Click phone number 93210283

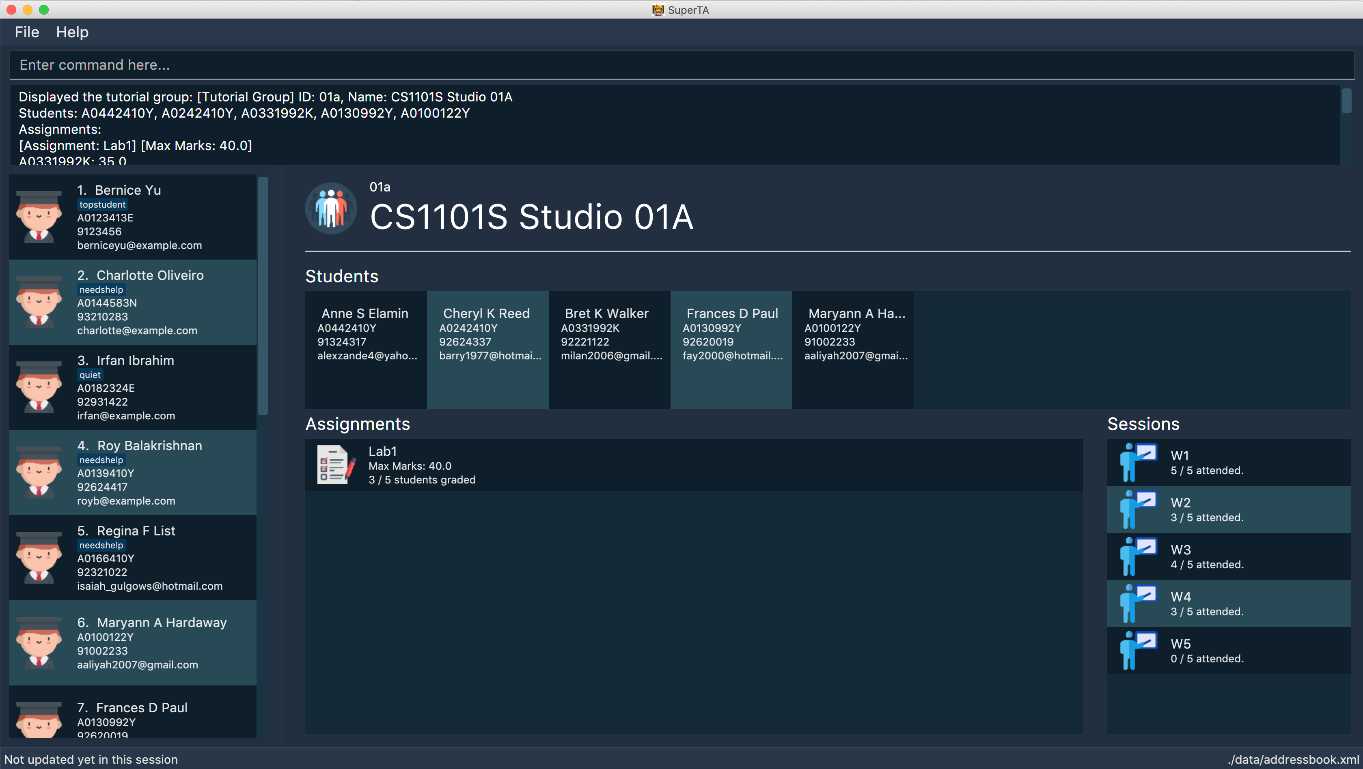[x=103, y=317]
